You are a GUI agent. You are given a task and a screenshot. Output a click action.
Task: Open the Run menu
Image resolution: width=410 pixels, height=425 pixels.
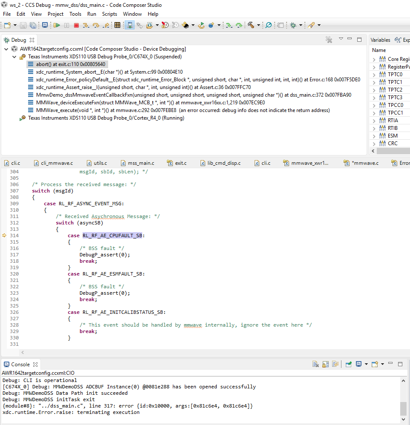92,14
